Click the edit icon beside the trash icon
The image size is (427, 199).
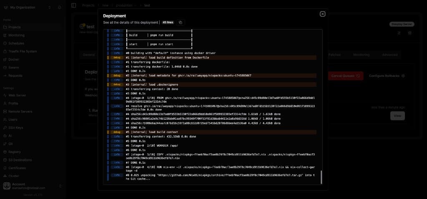(x=399, y=33)
